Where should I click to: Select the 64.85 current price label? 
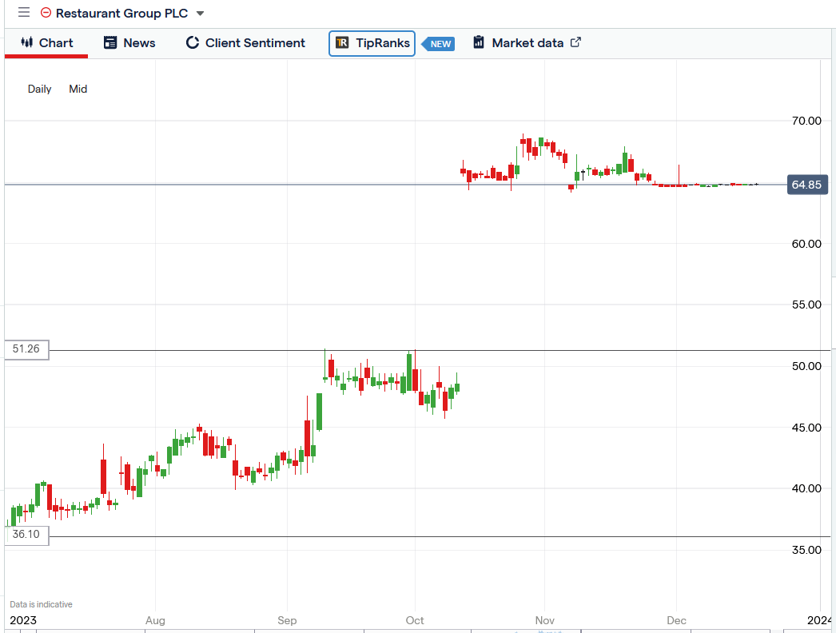807,185
